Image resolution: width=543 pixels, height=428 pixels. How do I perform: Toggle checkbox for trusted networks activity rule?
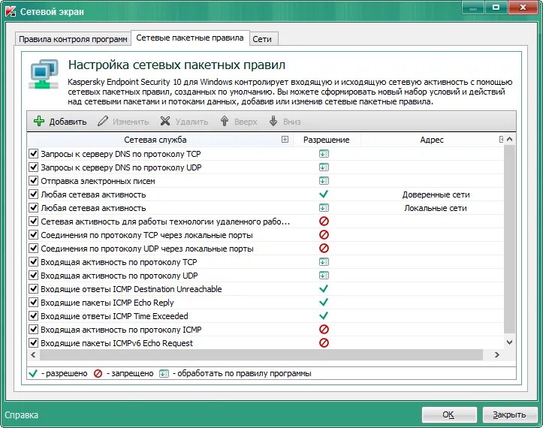33,194
